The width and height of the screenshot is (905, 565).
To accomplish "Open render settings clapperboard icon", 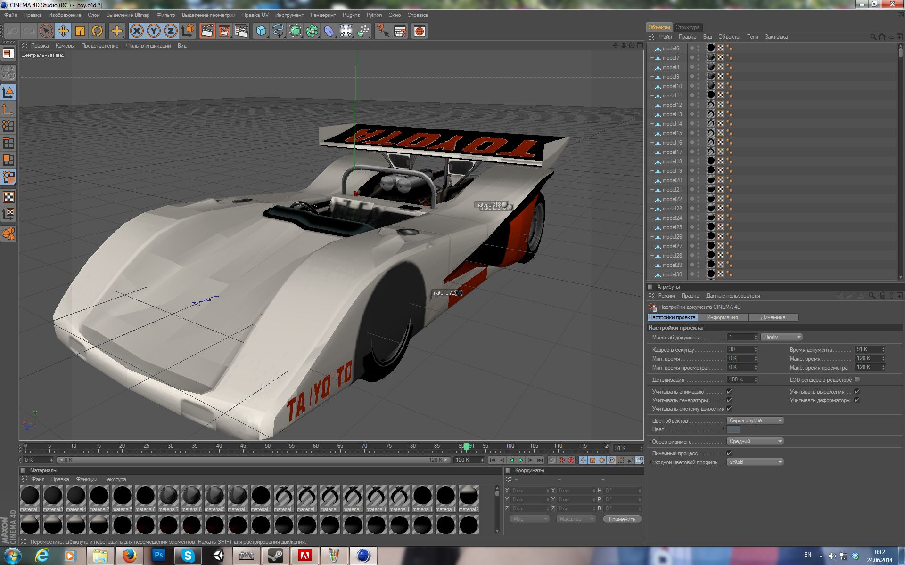I will (x=241, y=31).
